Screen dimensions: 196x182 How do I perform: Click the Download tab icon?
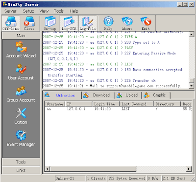pos(86,95)
